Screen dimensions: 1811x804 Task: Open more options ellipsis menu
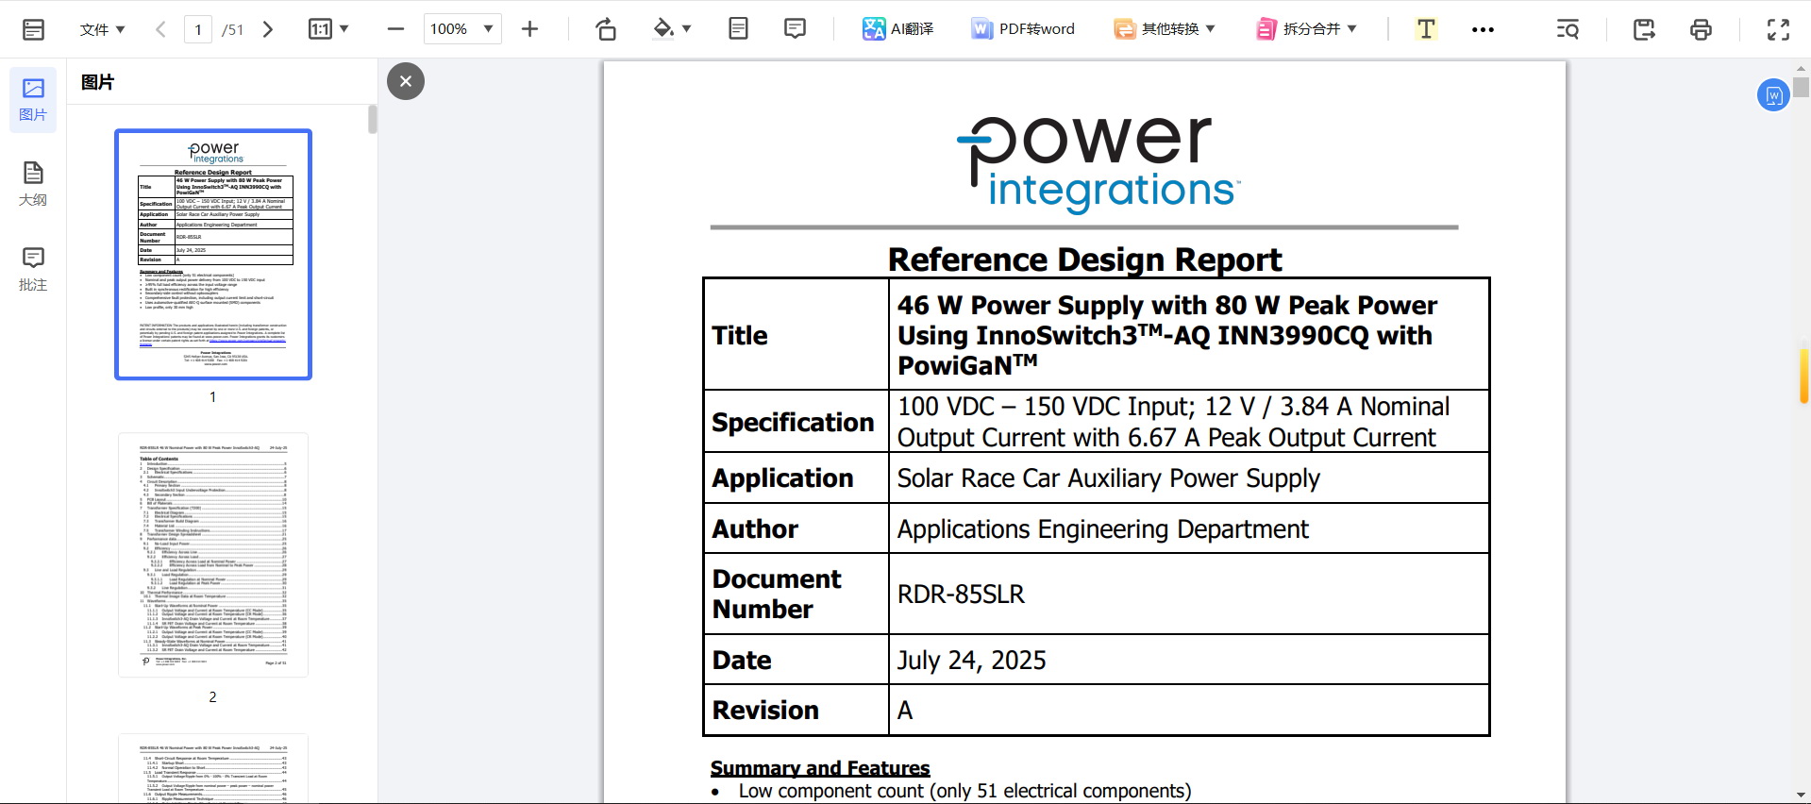point(1483,29)
